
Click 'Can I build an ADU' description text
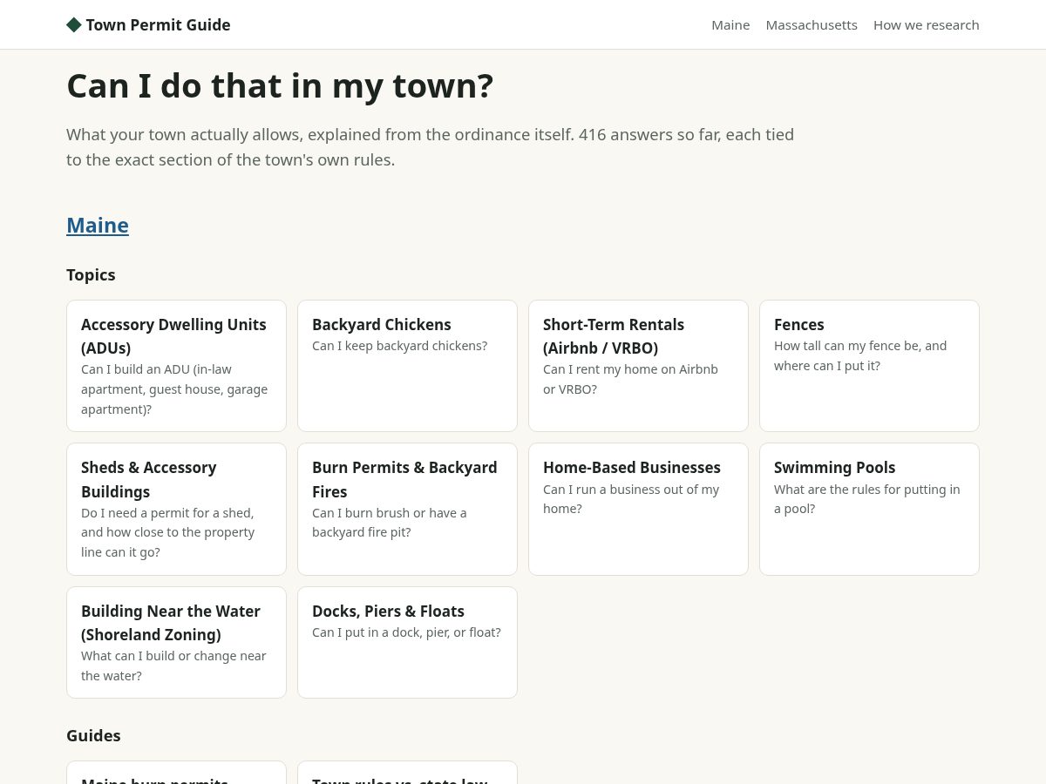click(x=174, y=389)
